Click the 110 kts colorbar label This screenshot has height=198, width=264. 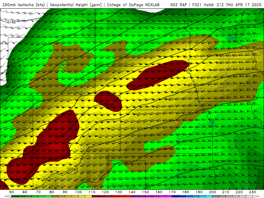92,192
